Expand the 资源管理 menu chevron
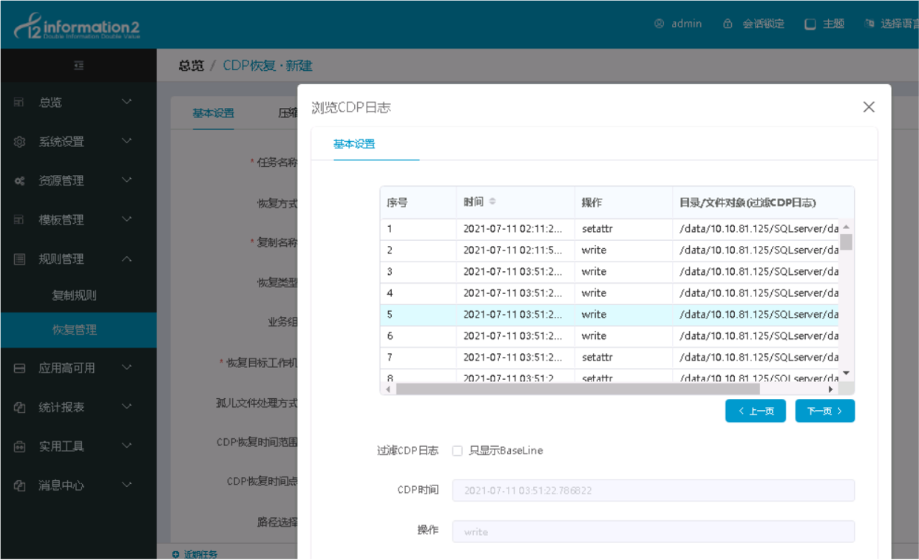The image size is (919, 560). (127, 180)
